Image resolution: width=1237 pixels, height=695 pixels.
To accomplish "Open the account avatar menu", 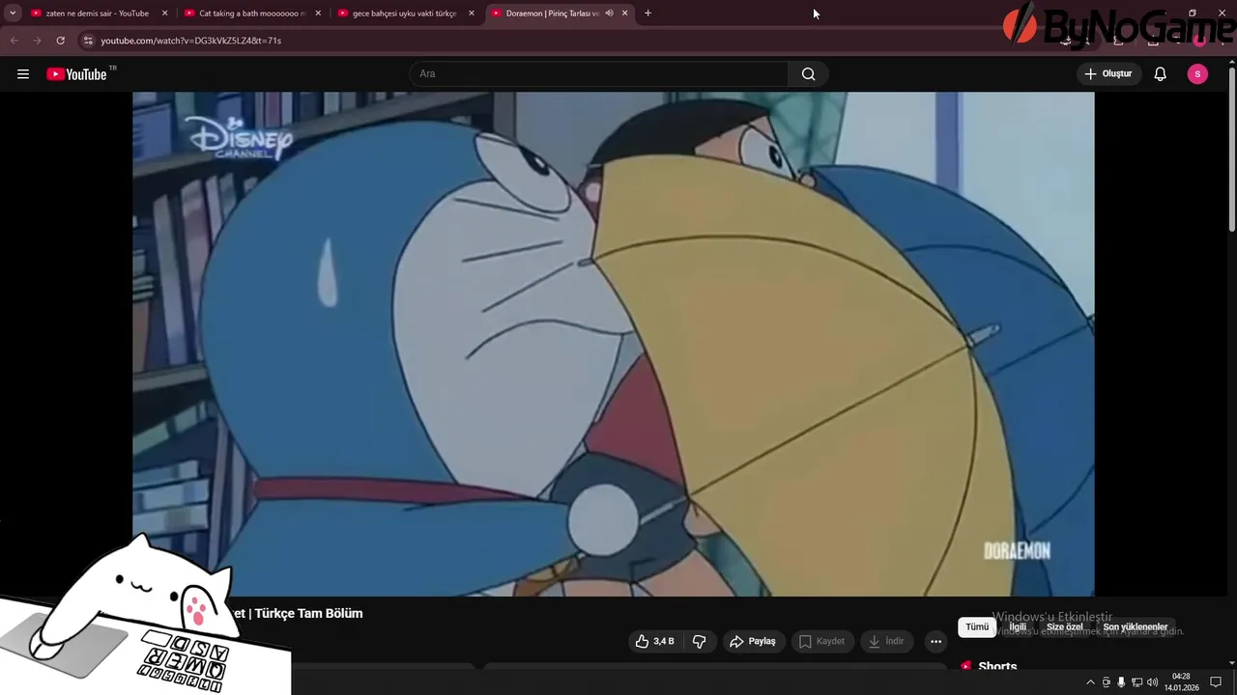I will click(x=1197, y=74).
